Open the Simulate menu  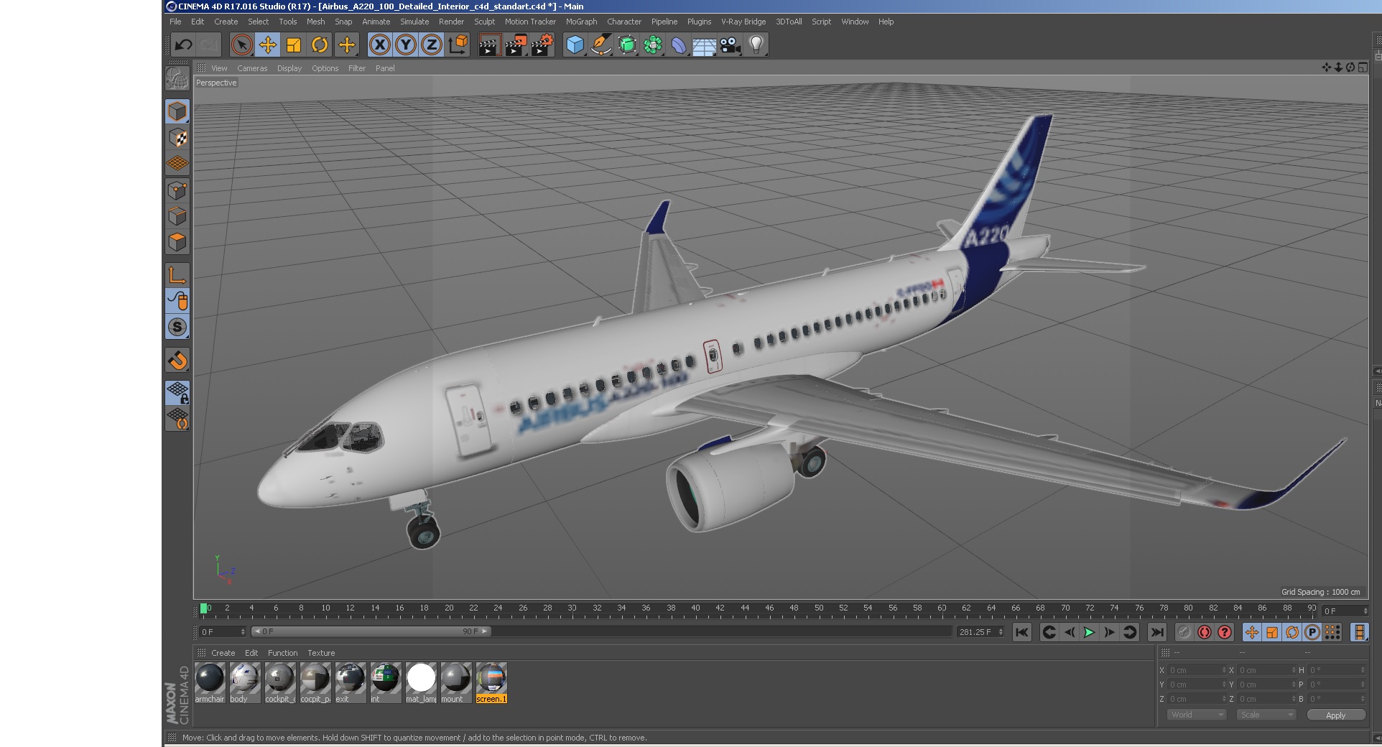[x=414, y=22]
